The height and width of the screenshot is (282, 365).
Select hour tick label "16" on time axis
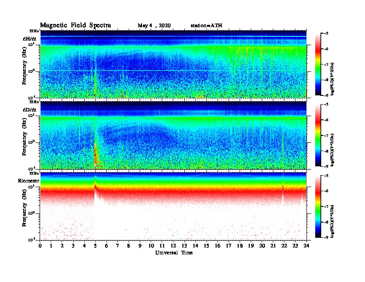pyautogui.click(x=218, y=246)
